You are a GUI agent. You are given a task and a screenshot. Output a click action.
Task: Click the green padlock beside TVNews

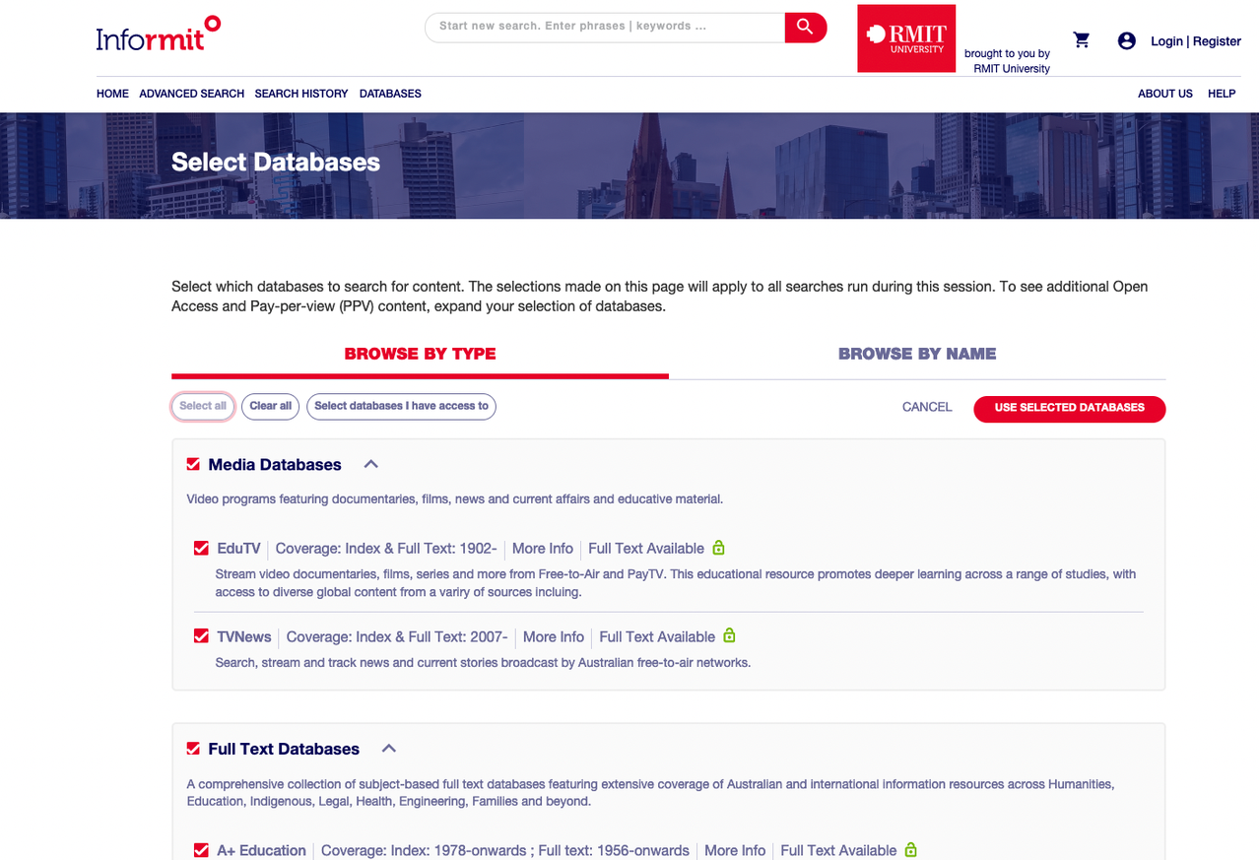(728, 635)
